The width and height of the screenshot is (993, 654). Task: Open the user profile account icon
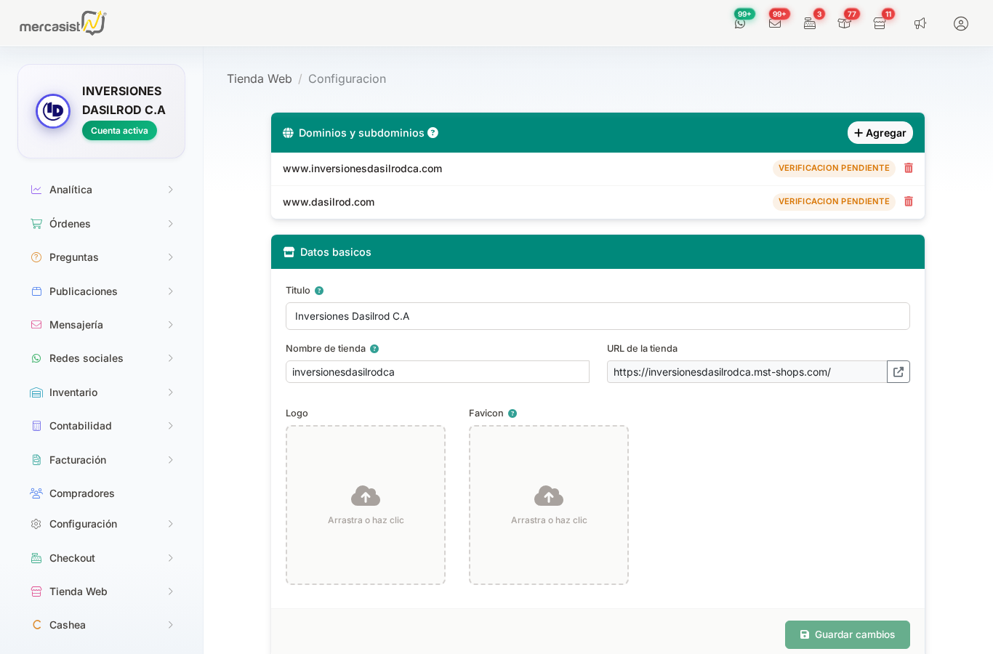[961, 23]
